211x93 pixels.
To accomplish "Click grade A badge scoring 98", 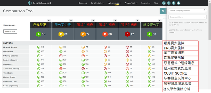I will 39,34.
